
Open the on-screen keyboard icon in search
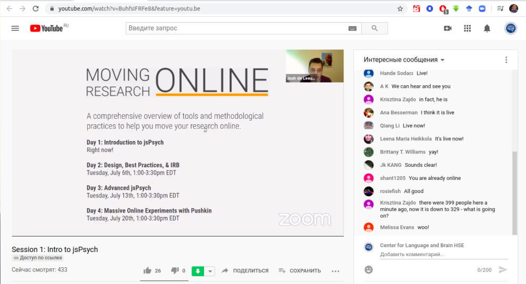(x=352, y=28)
